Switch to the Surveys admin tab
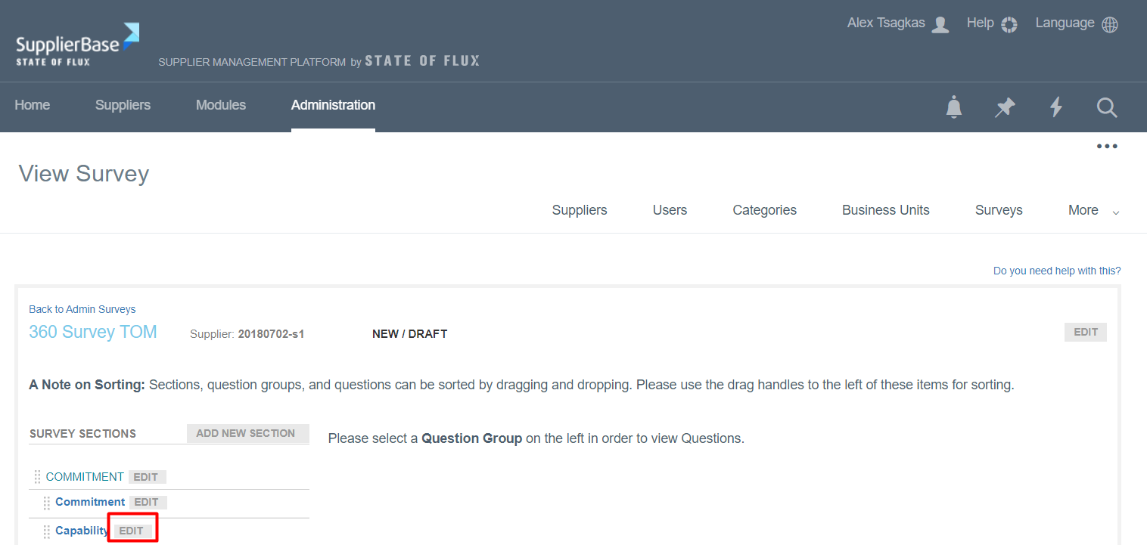 click(999, 211)
